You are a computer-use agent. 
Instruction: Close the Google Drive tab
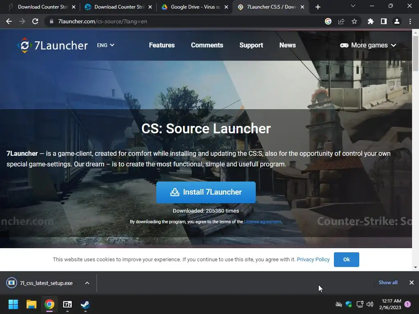click(x=226, y=7)
